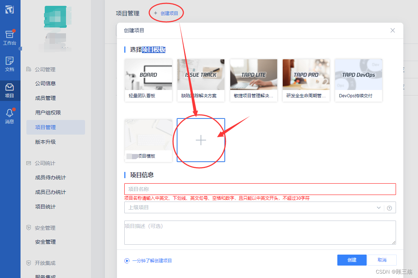
Task: Choose the TAPD PRO template
Action: (306, 80)
